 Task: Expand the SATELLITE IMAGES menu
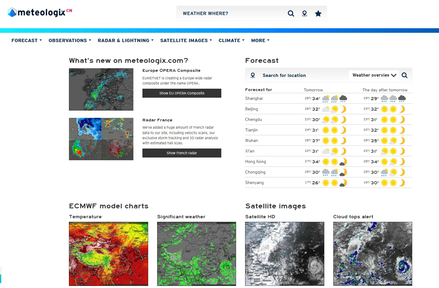(186, 40)
